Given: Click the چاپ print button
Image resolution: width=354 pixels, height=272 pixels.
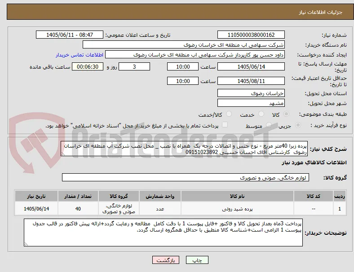Looking at the screenshot, I should tap(197, 260).
